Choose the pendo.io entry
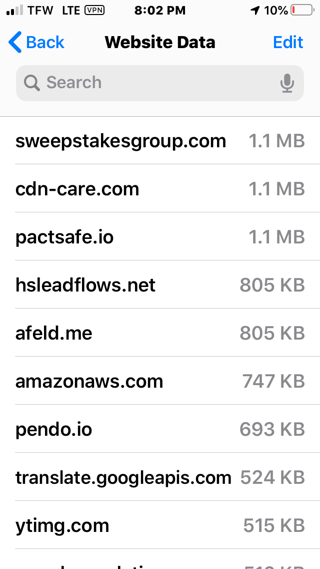This screenshot has height=569, width=320. pyautogui.click(x=160, y=429)
